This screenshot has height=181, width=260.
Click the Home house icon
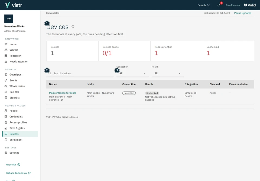(x=6, y=44)
